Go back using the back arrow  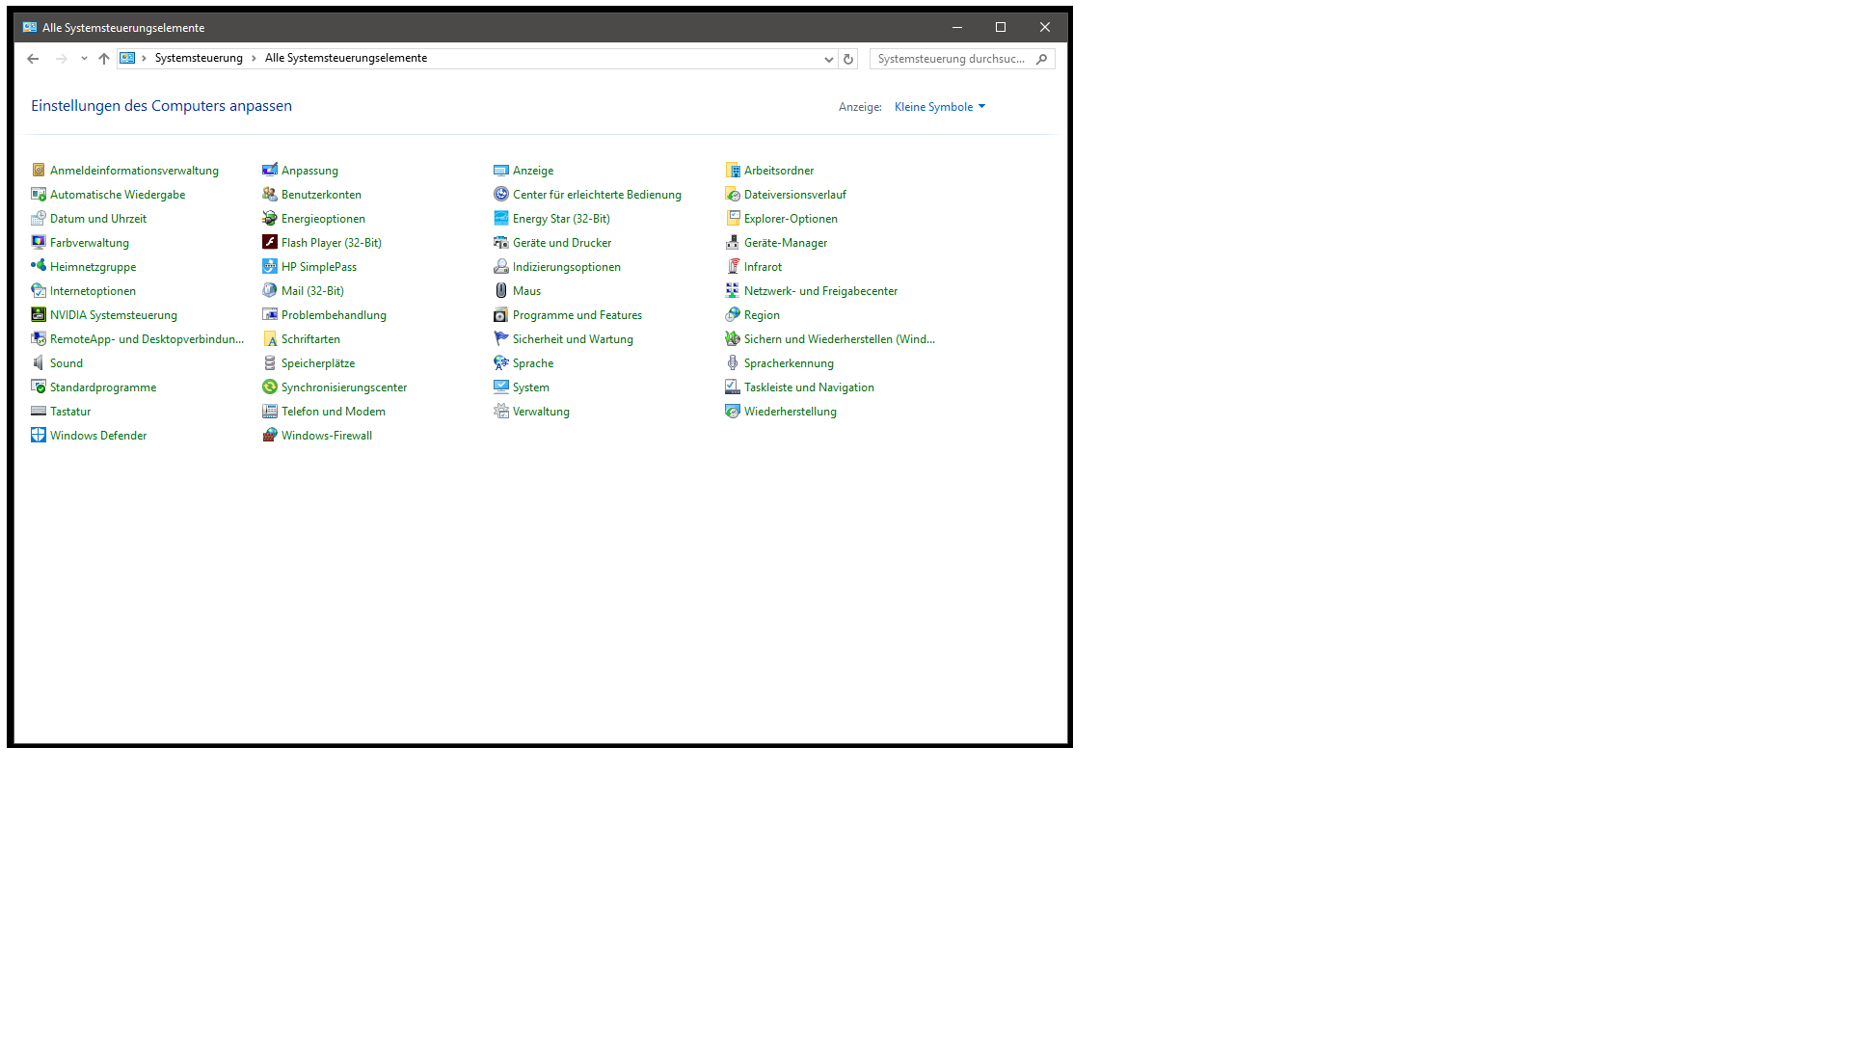click(x=33, y=59)
